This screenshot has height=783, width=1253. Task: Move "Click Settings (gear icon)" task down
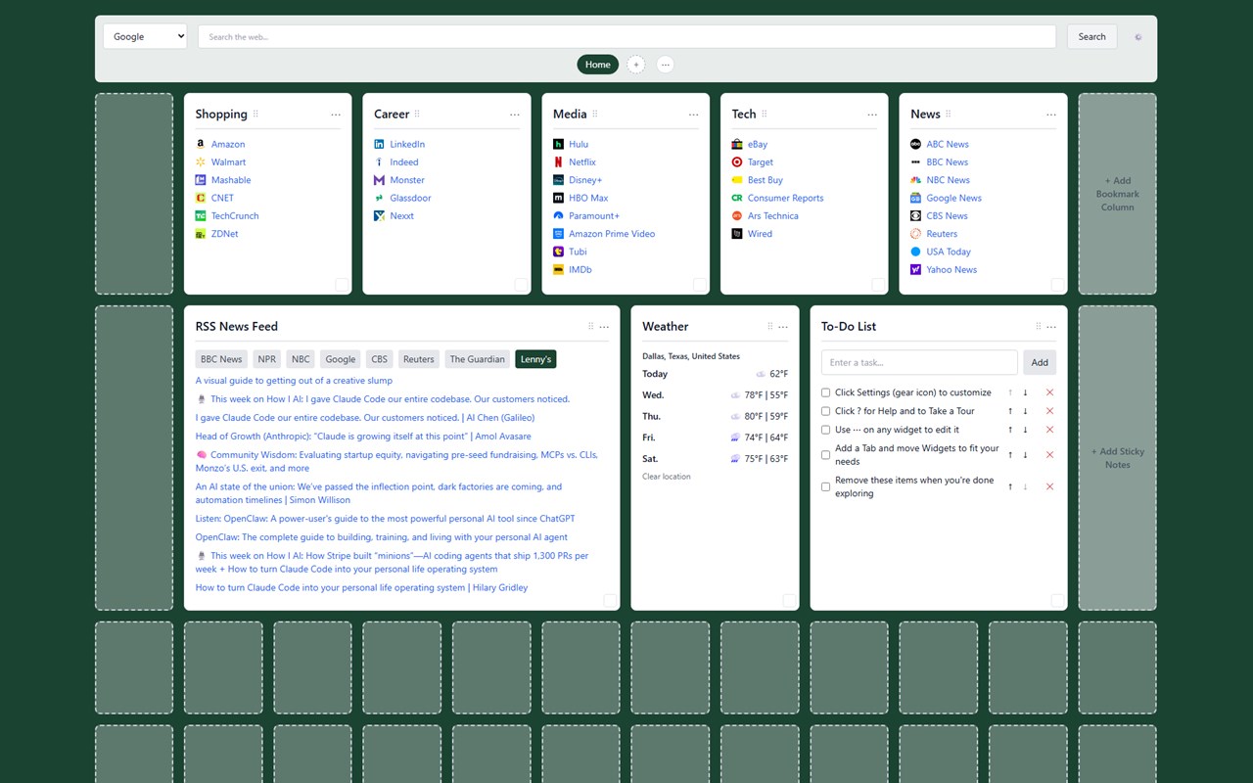pyautogui.click(x=1025, y=392)
